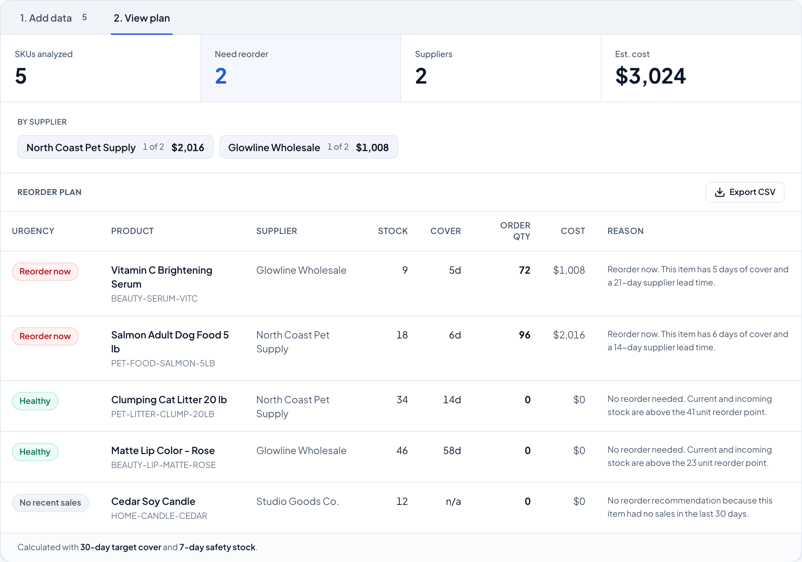The height and width of the screenshot is (562, 802).
Task: Select the Glowline Wholesale supplier chip
Action: [x=308, y=147]
